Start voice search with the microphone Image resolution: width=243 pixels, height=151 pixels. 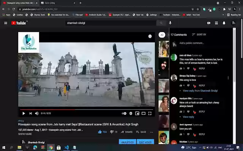pos(170,23)
